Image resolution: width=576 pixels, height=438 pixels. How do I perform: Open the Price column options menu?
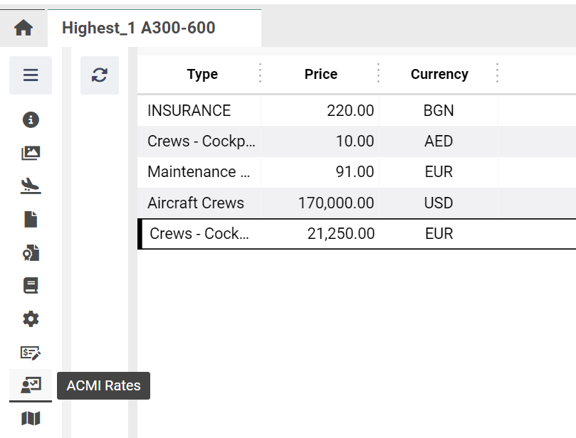(378, 73)
